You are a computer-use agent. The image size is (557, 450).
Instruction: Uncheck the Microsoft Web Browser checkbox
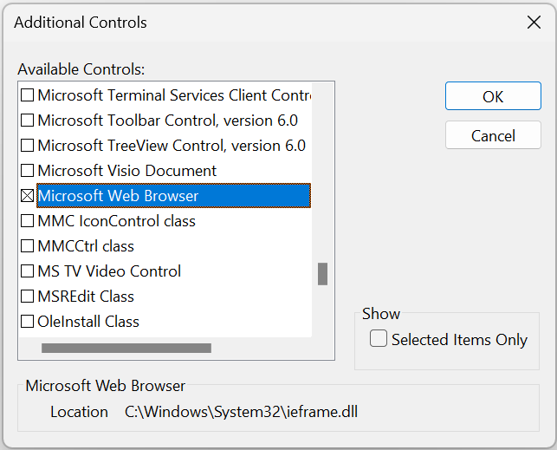[28, 196]
